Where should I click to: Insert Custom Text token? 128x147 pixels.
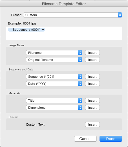click(92, 124)
